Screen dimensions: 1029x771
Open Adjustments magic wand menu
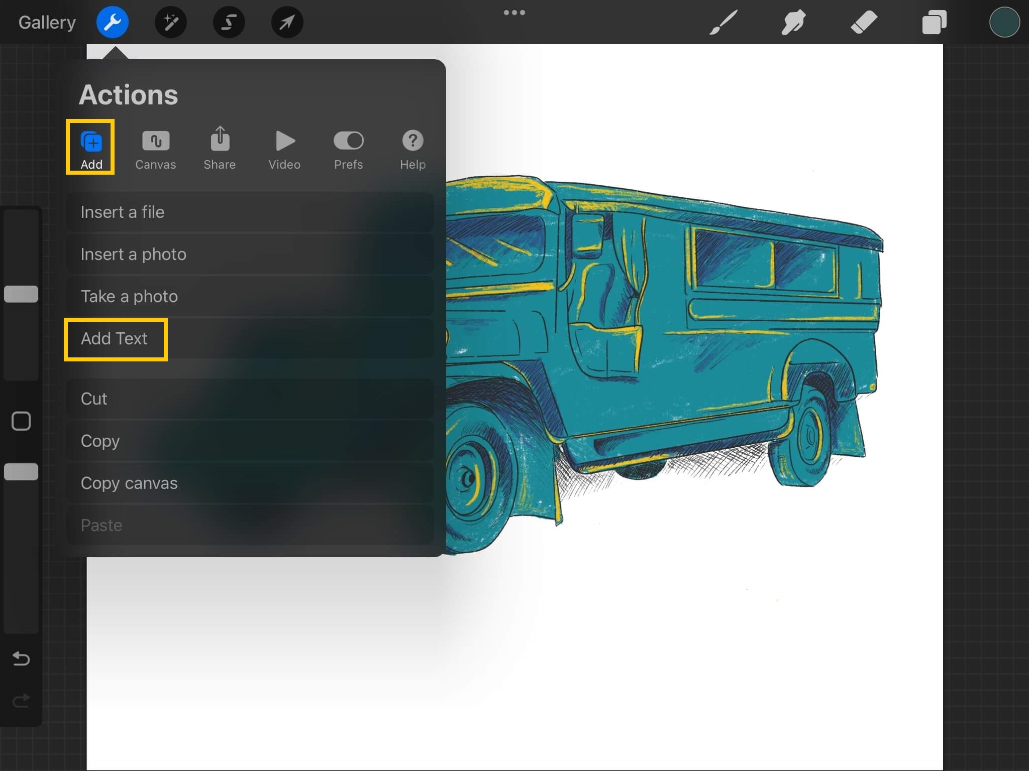click(170, 22)
